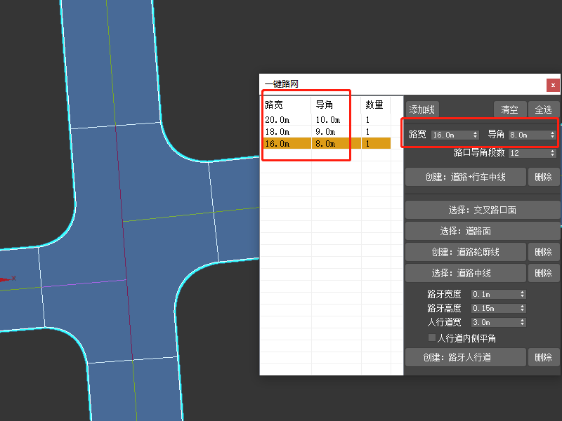Click 删除 next to 道路+行车中线
The image size is (562, 421).
(543, 177)
